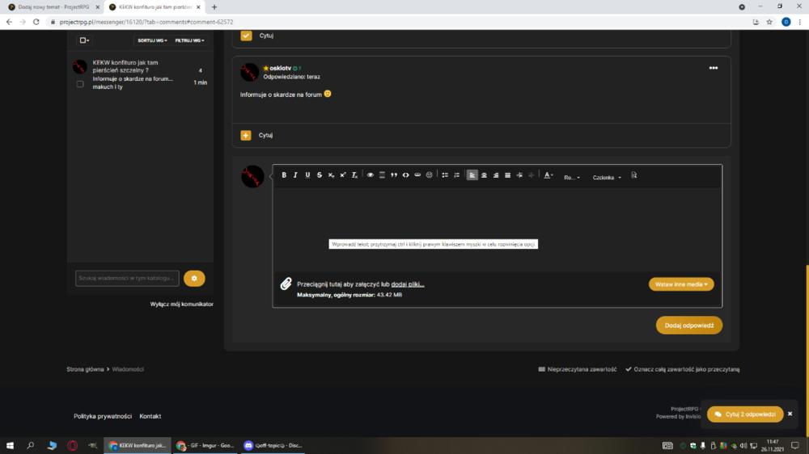Screen dimensions: 809x454
Task: Increase indent in the editor
Action: click(x=519, y=175)
